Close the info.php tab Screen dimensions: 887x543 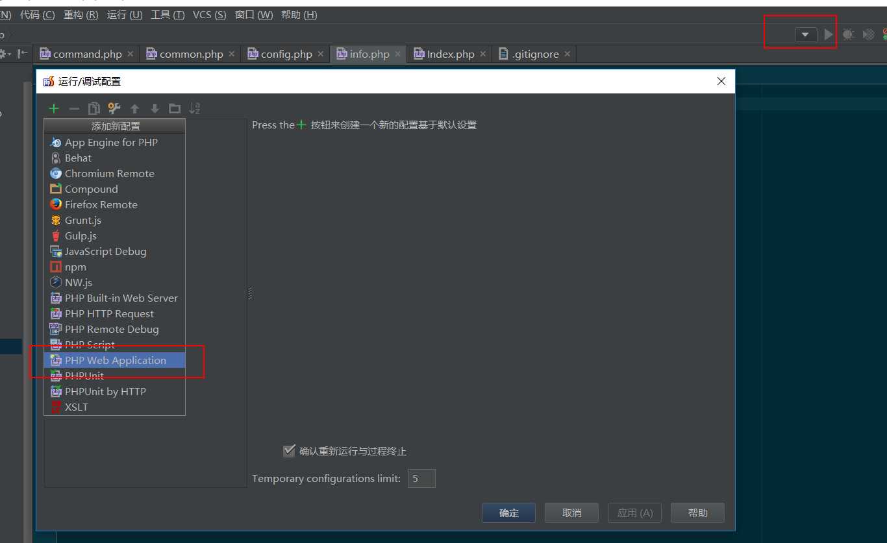click(398, 54)
